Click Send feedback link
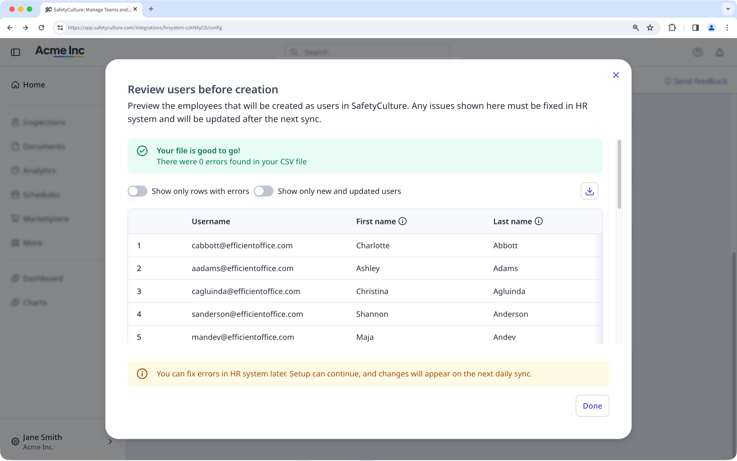The image size is (737, 461). [x=696, y=81]
